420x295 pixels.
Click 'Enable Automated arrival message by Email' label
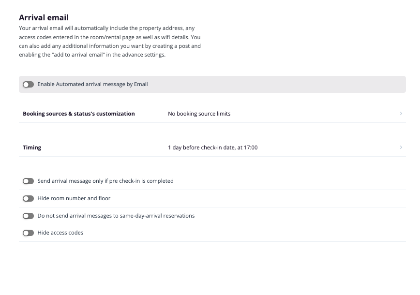click(93, 84)
